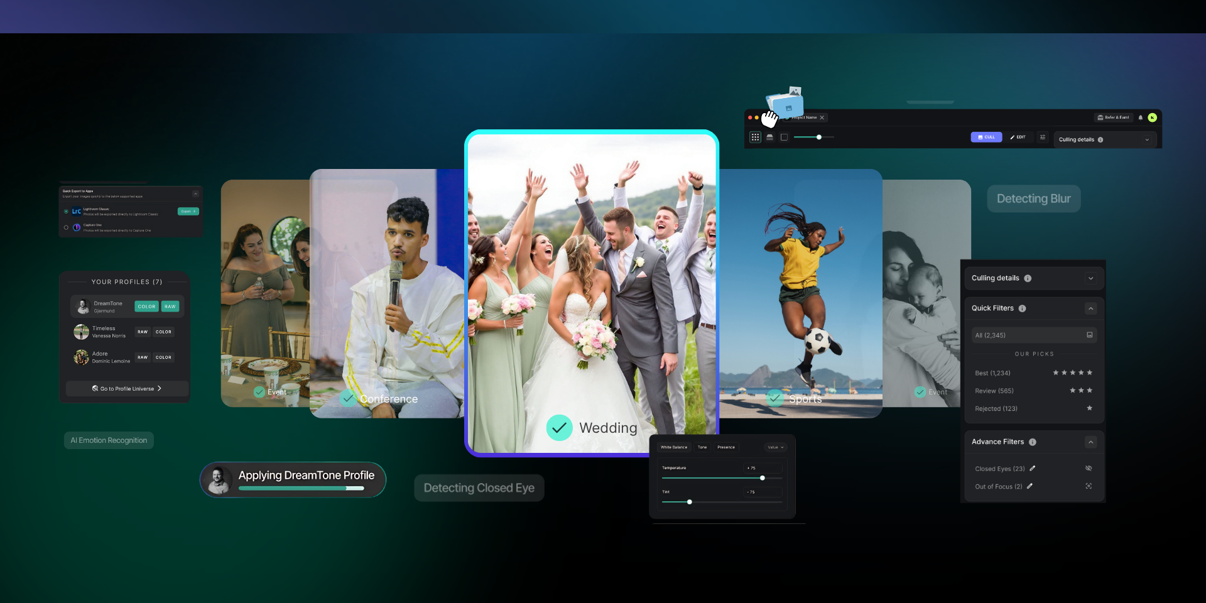Click the Export button for Lightroom Classic
1206x603 pixels.
(x=188, y=211)
